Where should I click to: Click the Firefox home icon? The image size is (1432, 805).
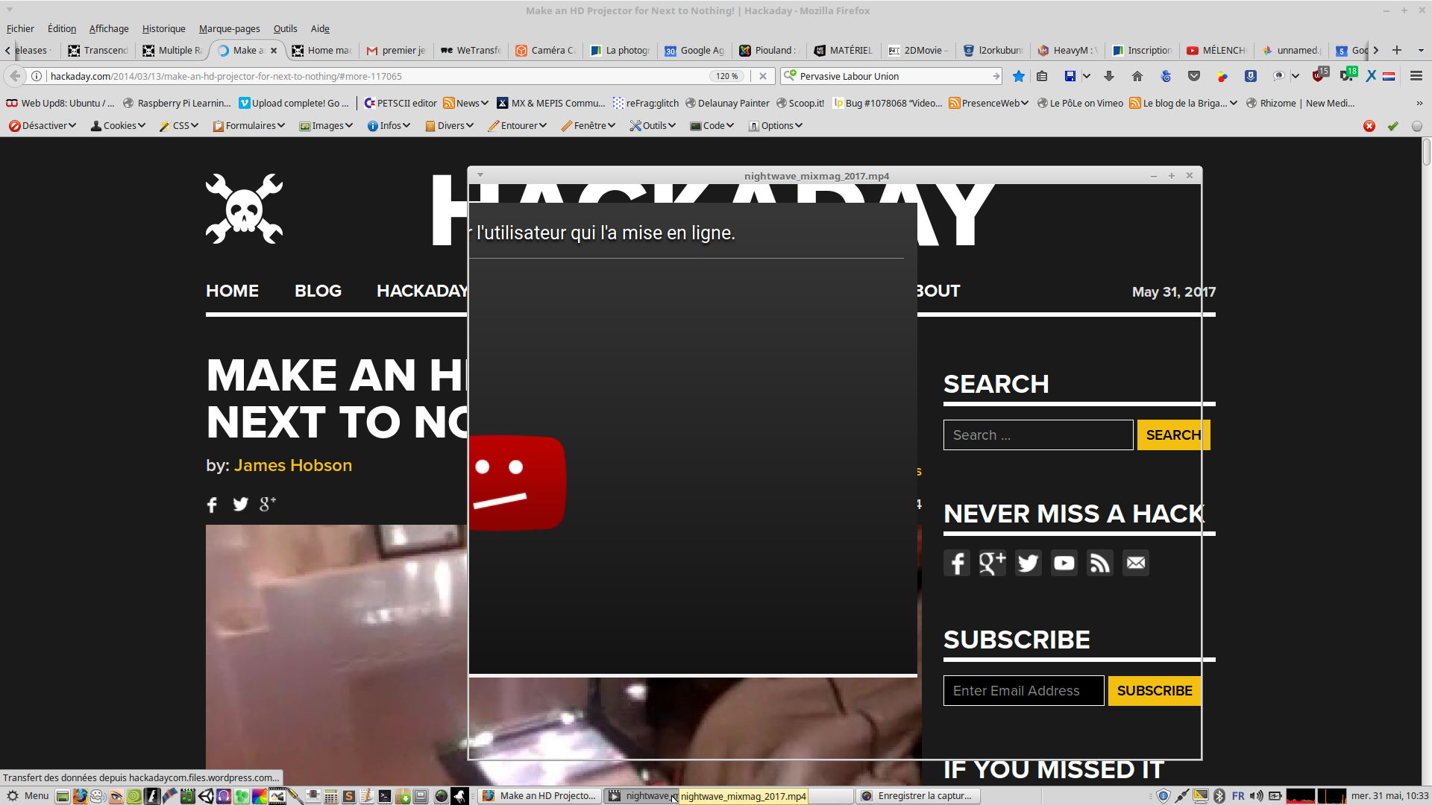click(x=1137, y=76)
